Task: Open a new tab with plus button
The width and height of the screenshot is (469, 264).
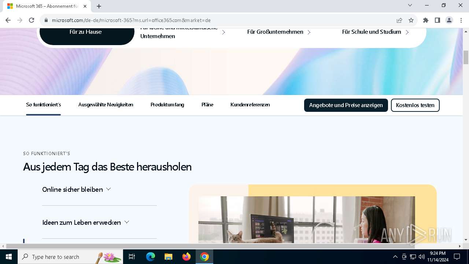Action: click(99, 6)
